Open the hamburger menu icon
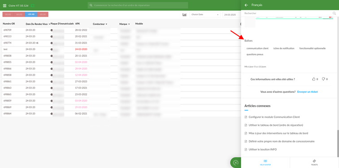Screen dimensions: 339x168 pos(4,5)
